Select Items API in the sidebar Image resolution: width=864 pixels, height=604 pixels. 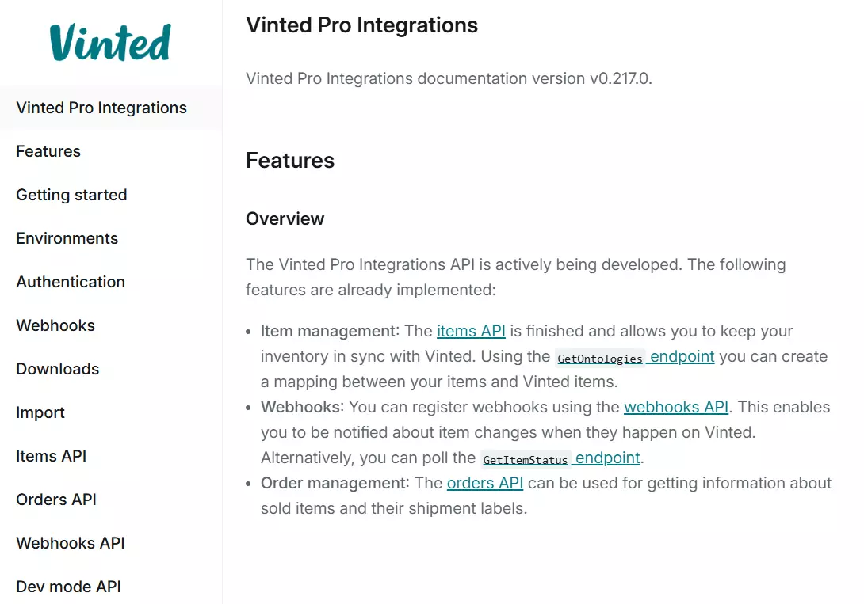tap(52, 456)
